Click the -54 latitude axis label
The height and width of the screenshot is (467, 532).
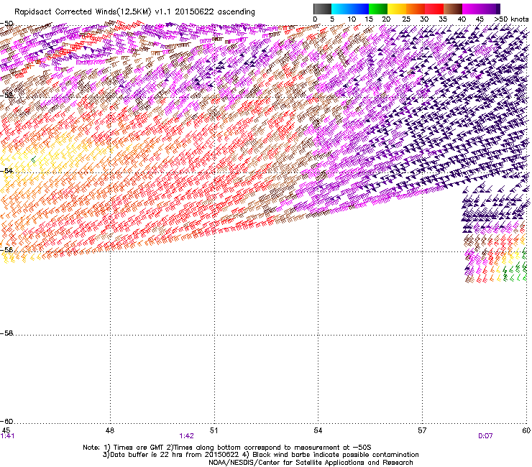click(6, 171)
